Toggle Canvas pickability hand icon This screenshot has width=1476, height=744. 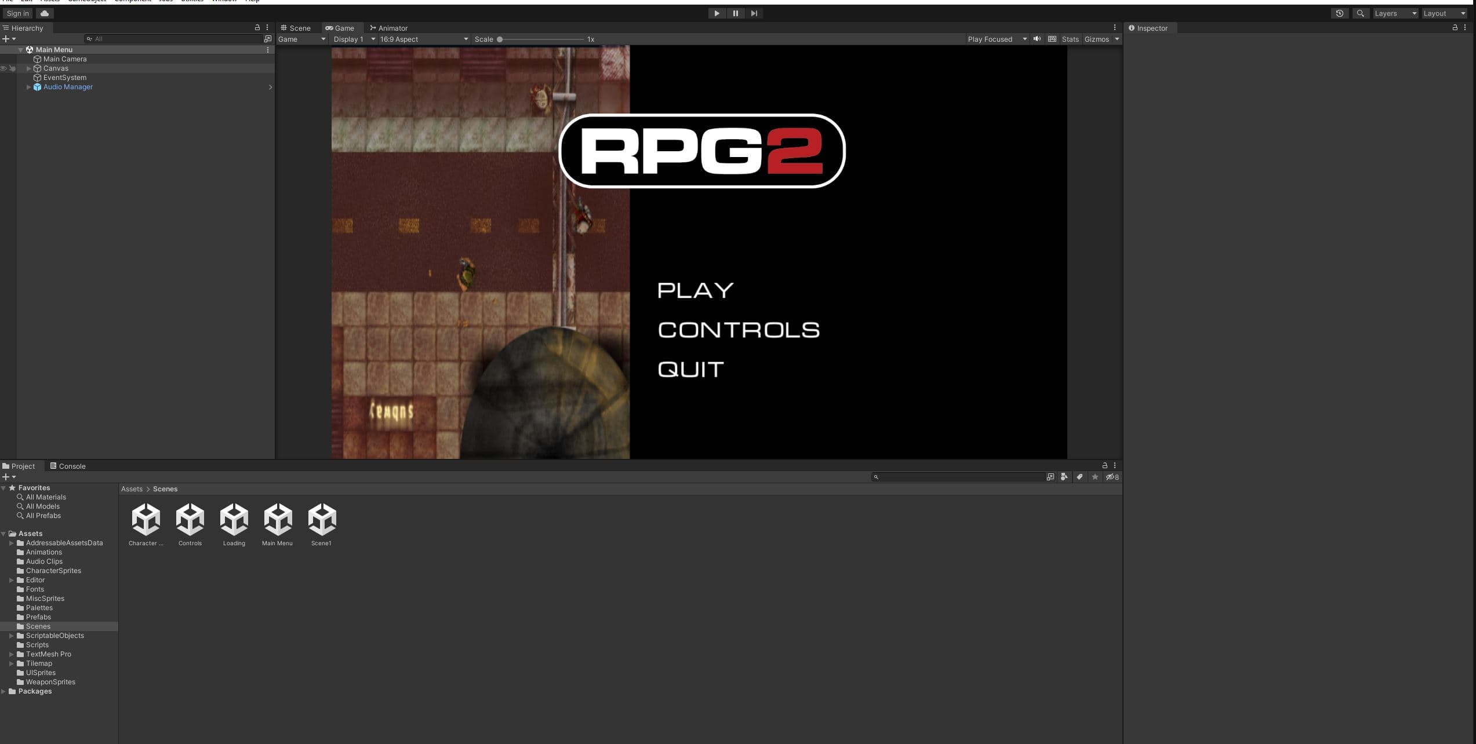coord(12,68)
